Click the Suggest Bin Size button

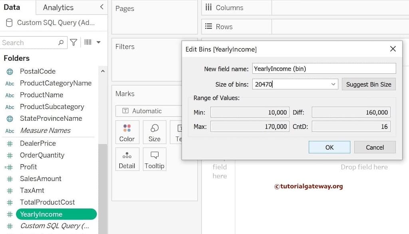click(369, 84)
